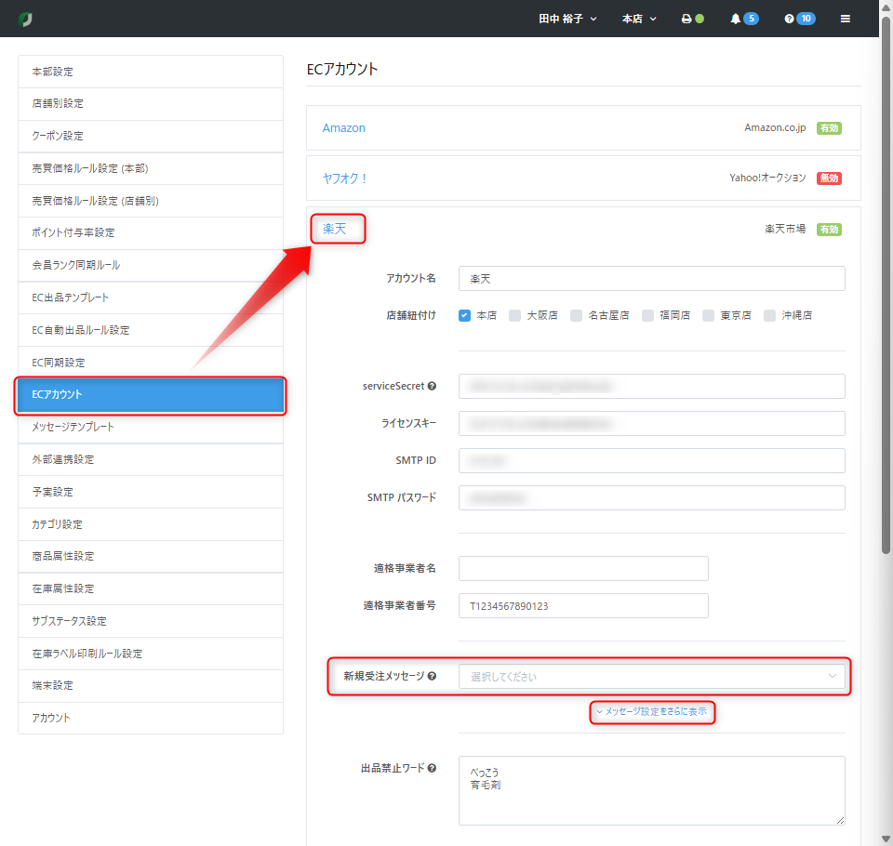Expand the Amazon account panel
Image resolution: width=893 pixels, height=846 pixels.
tap(344, 128)
